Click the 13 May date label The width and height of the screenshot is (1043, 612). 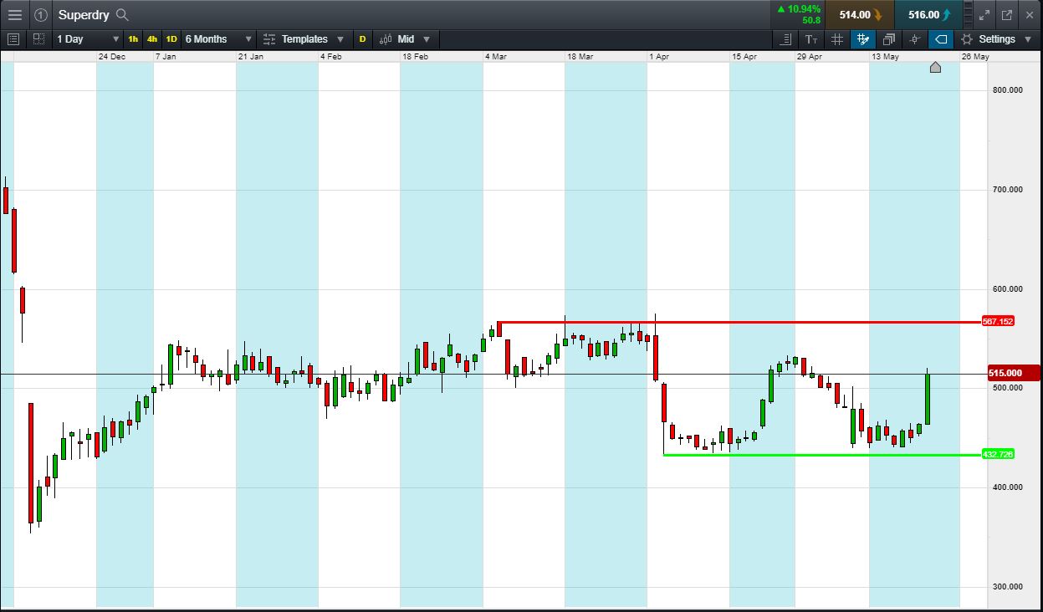pos(885,56)
